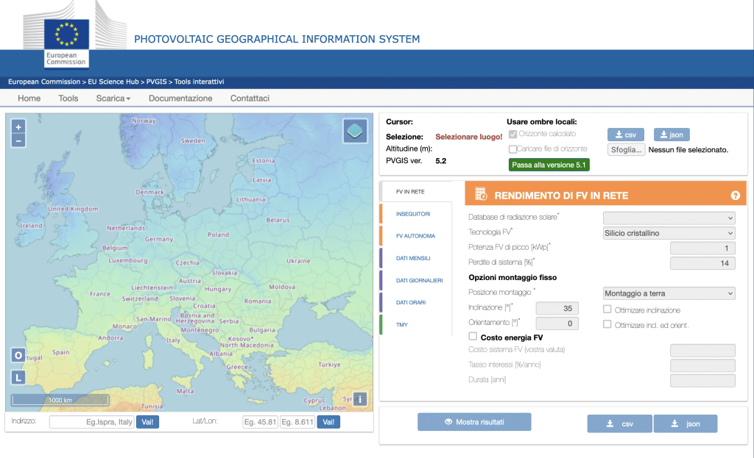Viewport: 754px width, 458px height.
Task: Click Perdite di sistema input field
Action: (702, 263)
